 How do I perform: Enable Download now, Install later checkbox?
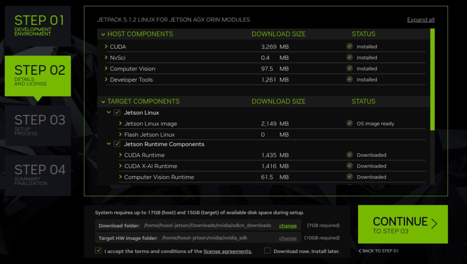coord(267,251)
